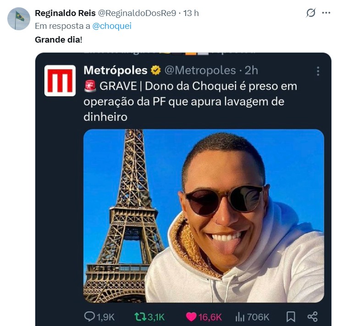Click the Metrópoles verified badge
341x326 pixels.
click(156, 71)
